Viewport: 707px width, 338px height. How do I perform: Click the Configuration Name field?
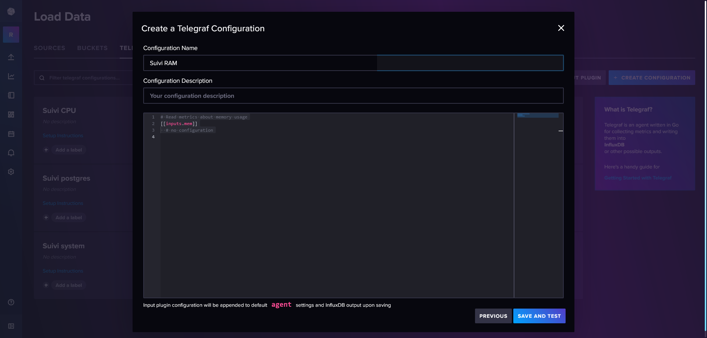(x=353, y=63)
